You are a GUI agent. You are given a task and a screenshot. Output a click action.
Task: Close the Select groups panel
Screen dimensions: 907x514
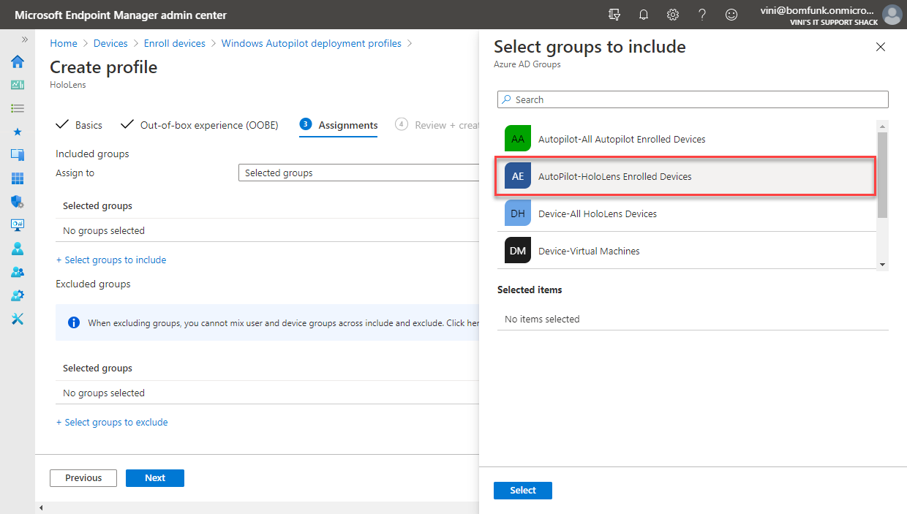pyautogui.click(x=881, y=47)
